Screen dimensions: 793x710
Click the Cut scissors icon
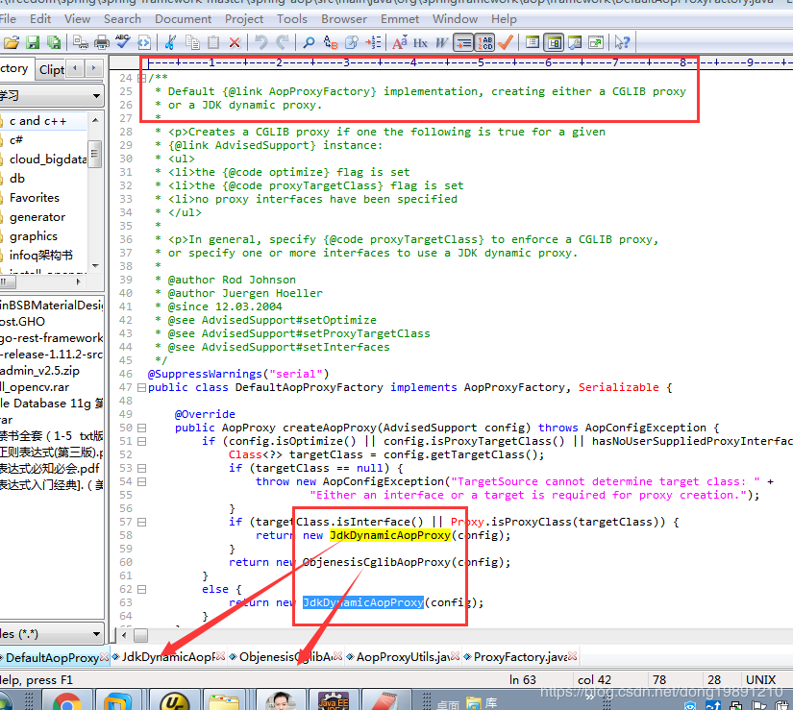[170, 42]
